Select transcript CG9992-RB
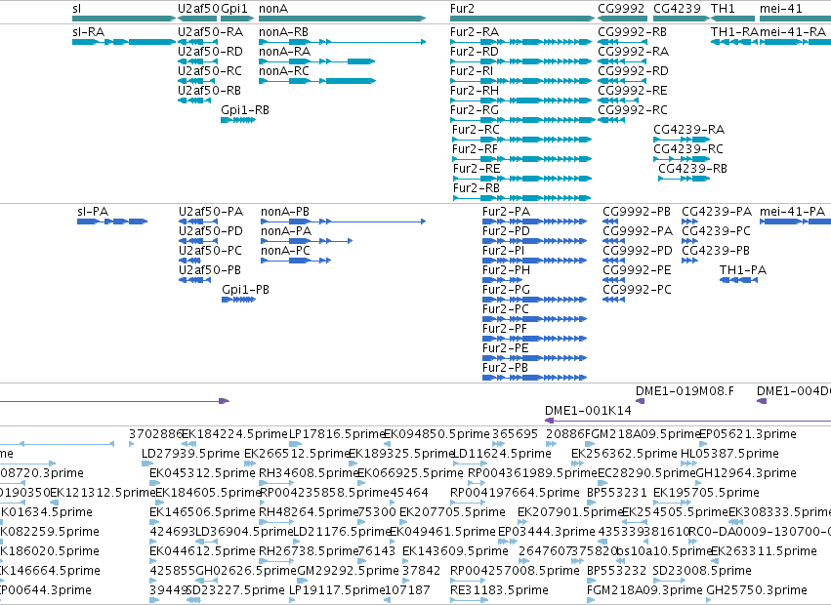The width and height of the screenshot is (831, 605). [622, 42]
